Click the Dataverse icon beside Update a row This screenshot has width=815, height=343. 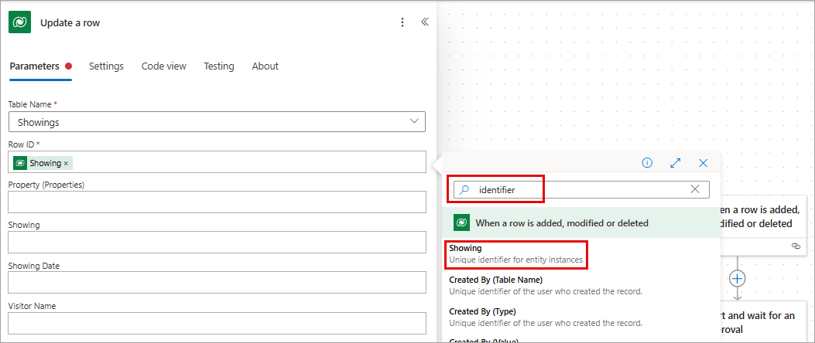[x=20, y=22]
